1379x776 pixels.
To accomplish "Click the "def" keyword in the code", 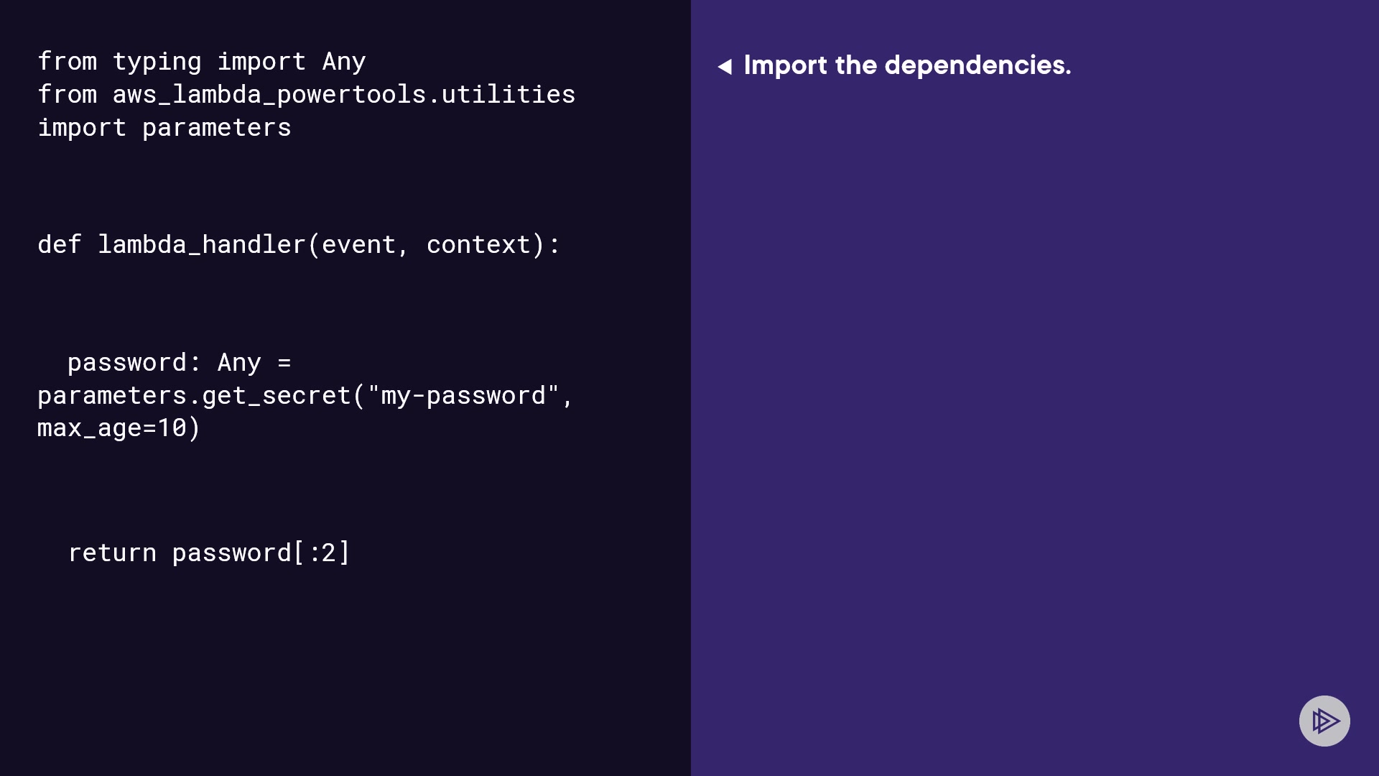I will [60, 245].
